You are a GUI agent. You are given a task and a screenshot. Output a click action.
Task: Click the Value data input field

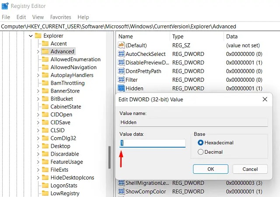[152, 143]
